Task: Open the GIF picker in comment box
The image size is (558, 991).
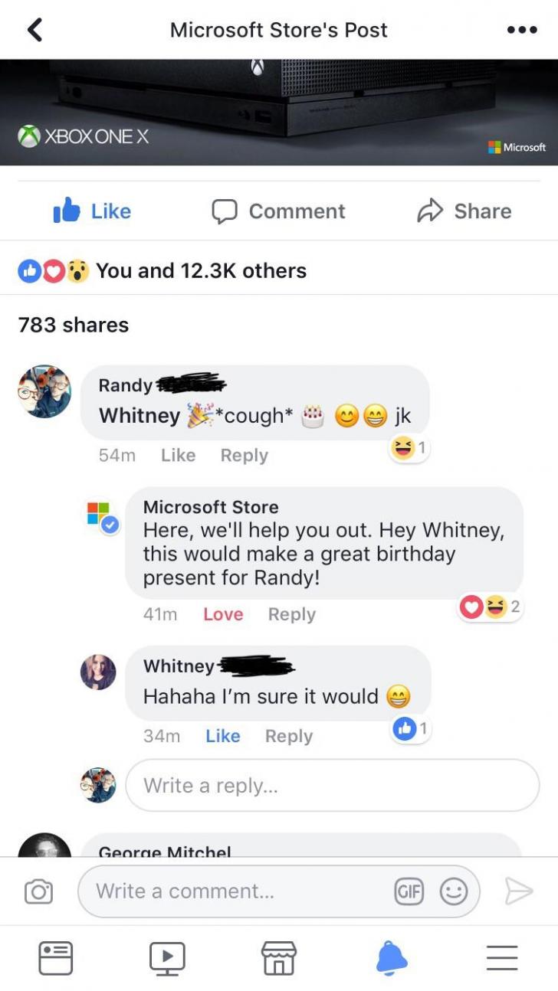Action: coord(409,891)
